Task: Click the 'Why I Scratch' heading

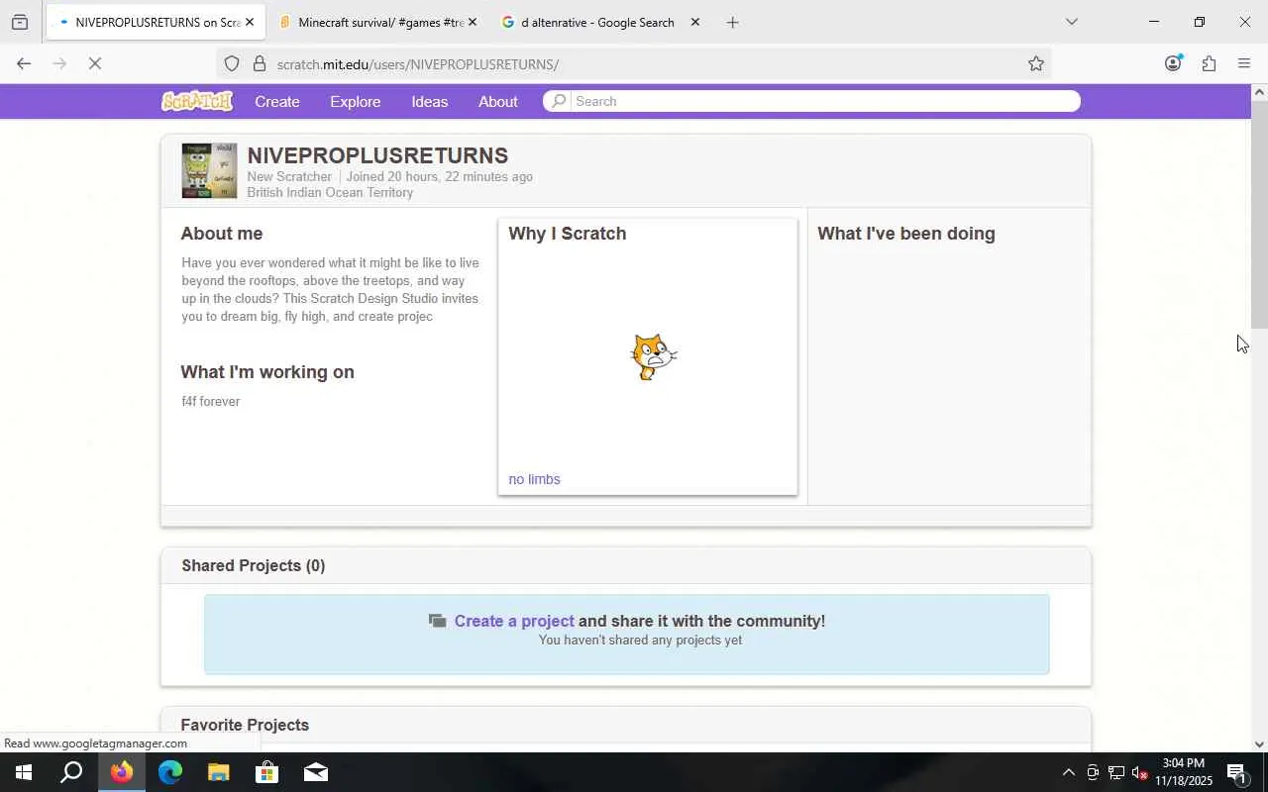Action: coord(568,234)
